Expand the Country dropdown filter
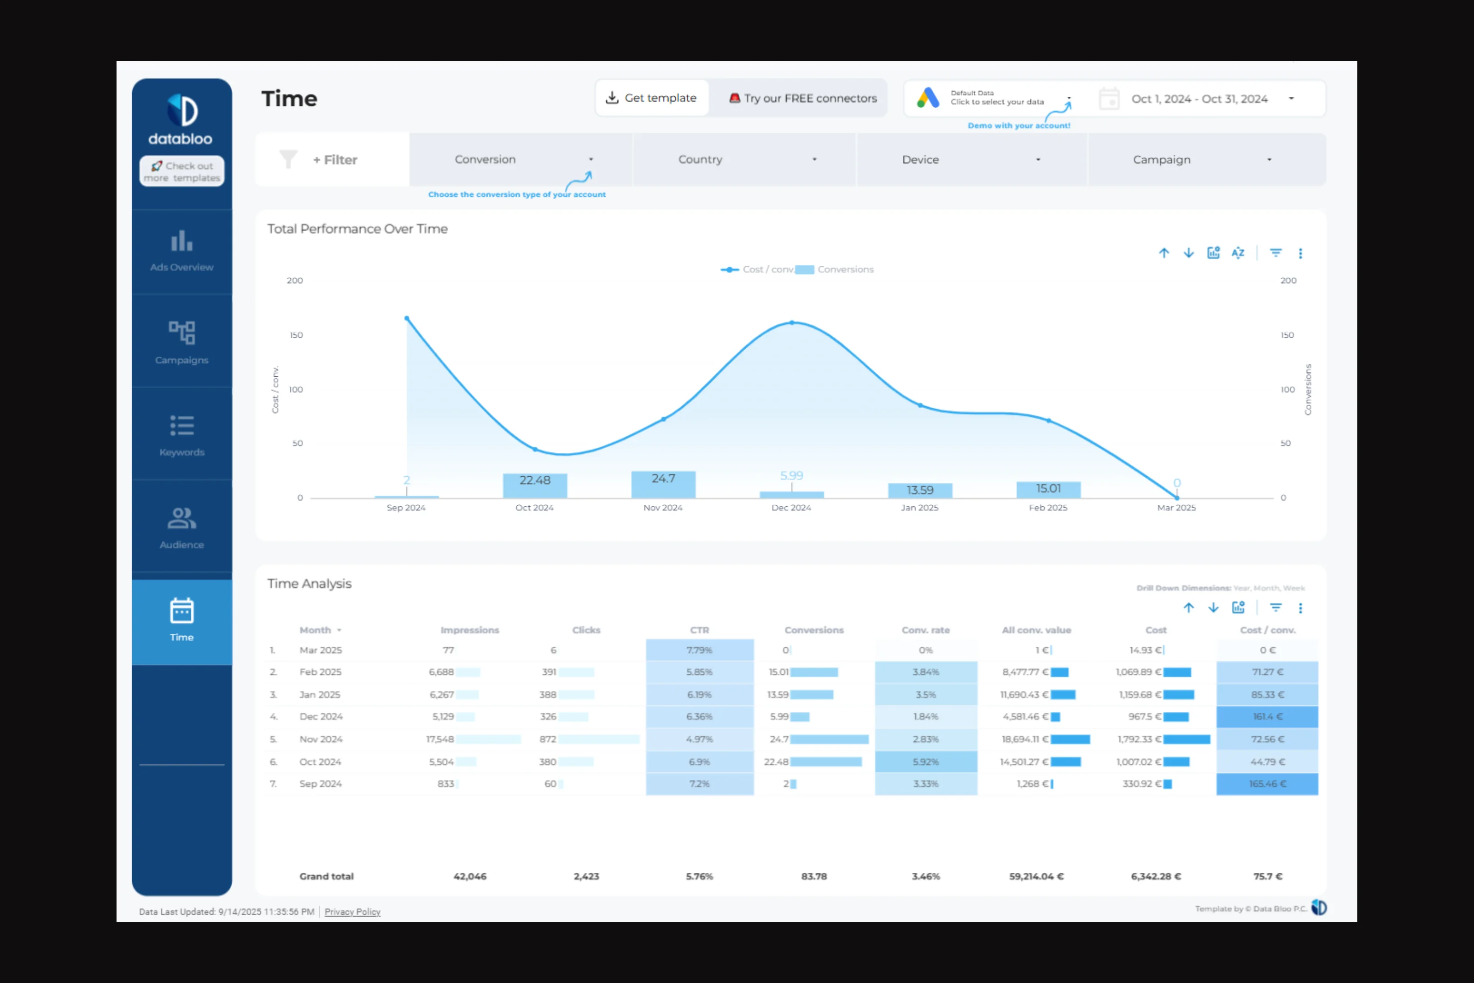 744,159
